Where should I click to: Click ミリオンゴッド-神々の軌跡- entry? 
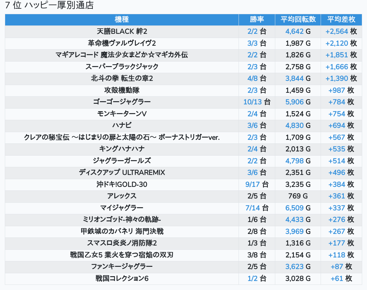pyautogui.click(x=122, y=220)
